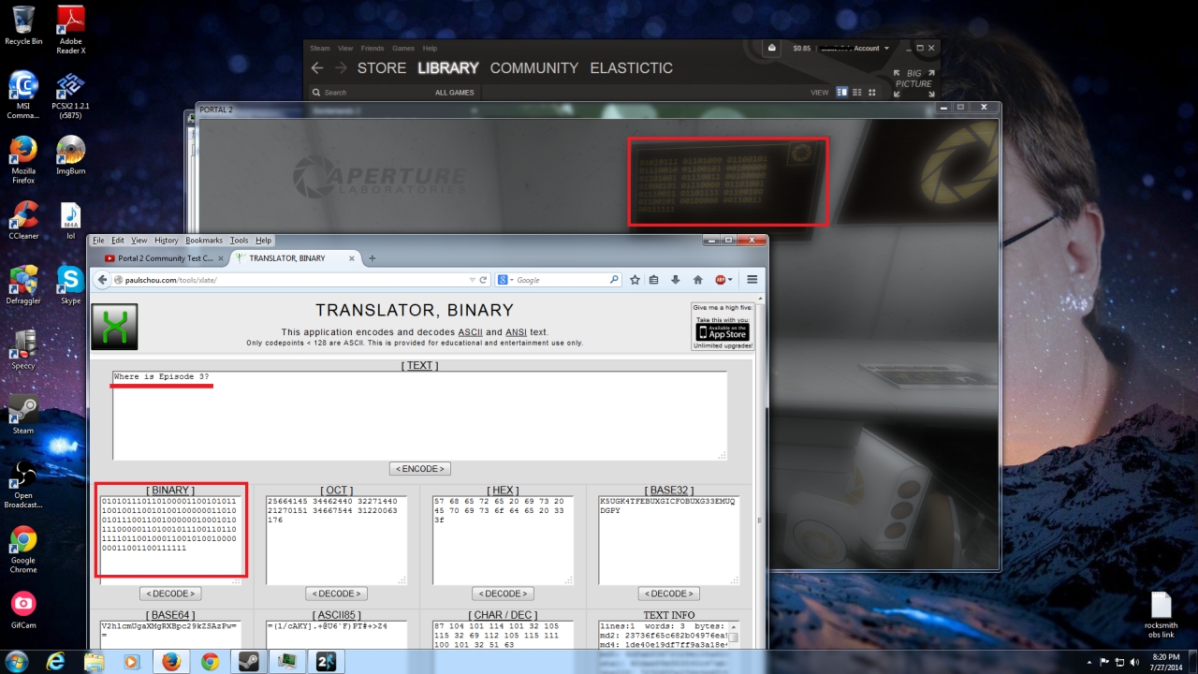
Task: Open Adobe Reader X desktop icon
Action: (x=70, y=29)
